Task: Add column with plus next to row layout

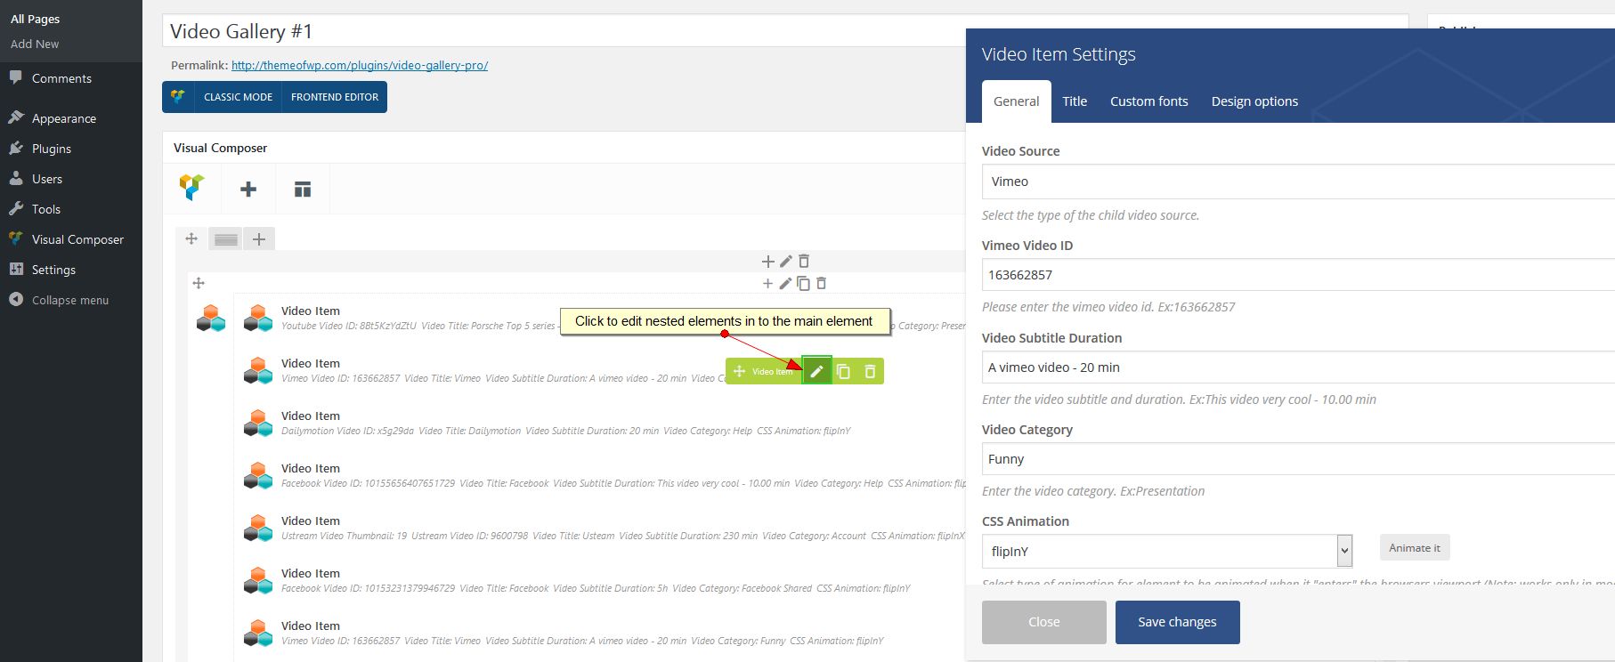Action: click(259, 238)
